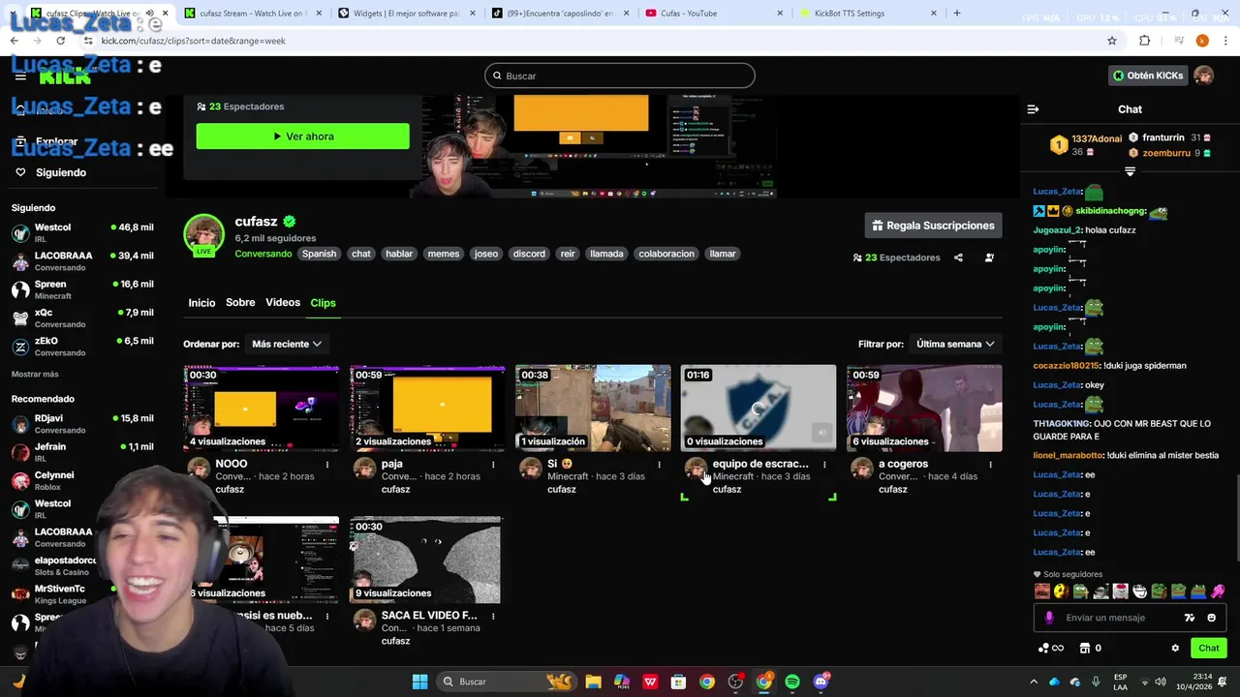Insert the purple hand emote
Image resolution: width=1240 pixels, height=697 pixels.
click(x=1218, y=591)
